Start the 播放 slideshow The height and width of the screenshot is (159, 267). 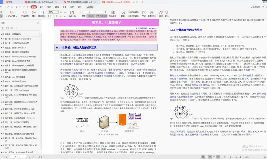(34, 14)
